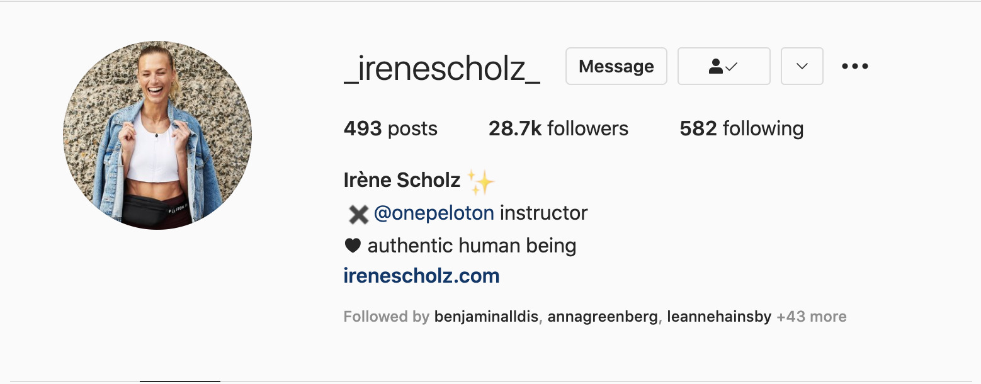Viewport: 981px width, 384px height.
Task: Open the 582 following list
Action: [741, 129]
